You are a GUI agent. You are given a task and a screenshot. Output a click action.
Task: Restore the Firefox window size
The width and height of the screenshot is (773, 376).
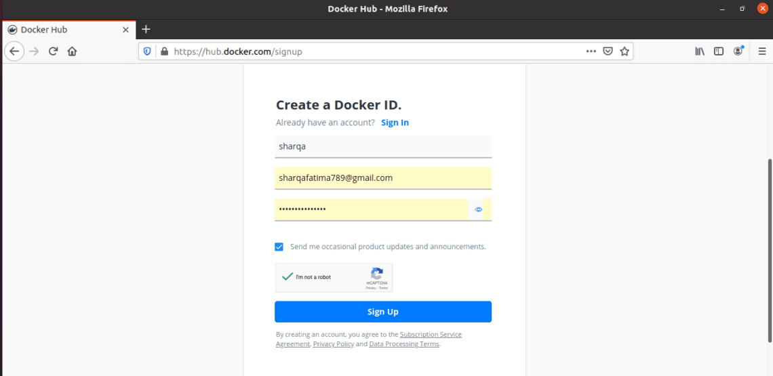tap(742, 9)
